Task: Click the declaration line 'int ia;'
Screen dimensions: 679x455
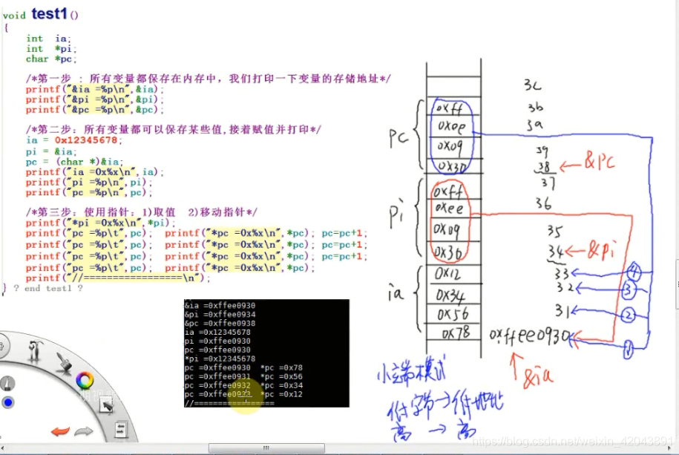Action: [x=48, y=39]
